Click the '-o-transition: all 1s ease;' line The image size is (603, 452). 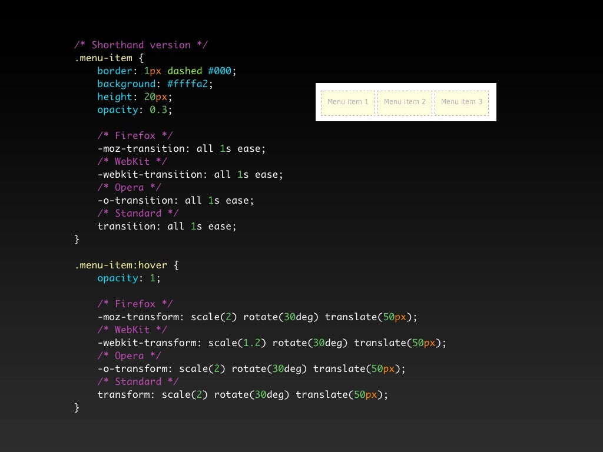pyautogui.click(x=175, y=201)
